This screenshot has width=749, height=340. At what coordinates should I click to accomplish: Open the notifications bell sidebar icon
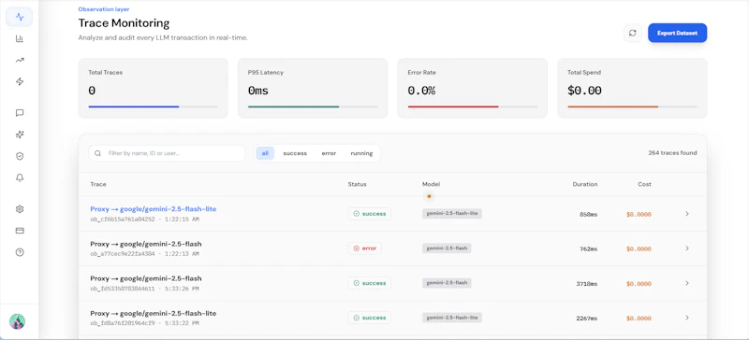coord(20,177)
